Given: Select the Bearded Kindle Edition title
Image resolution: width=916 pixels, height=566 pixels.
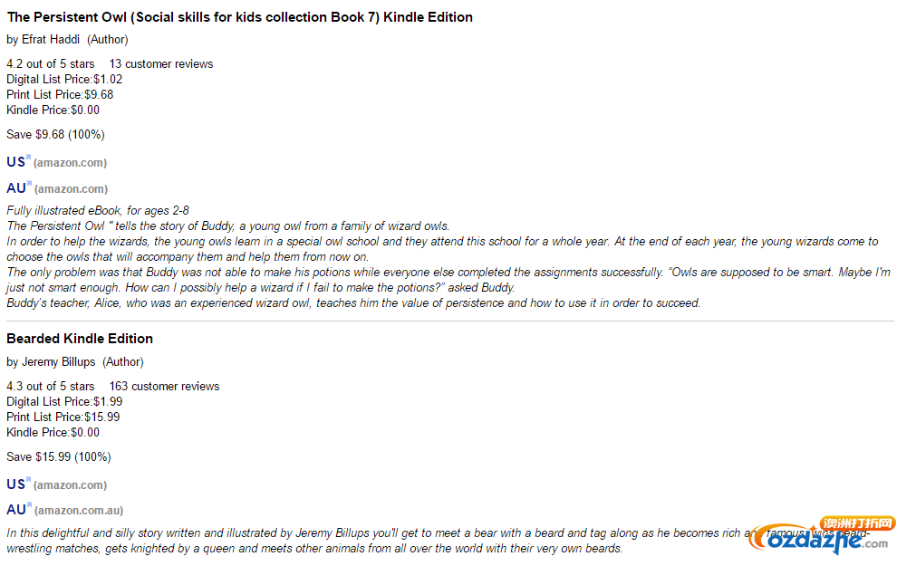Looking at the screenshot, I should click(x=80, y=339).
